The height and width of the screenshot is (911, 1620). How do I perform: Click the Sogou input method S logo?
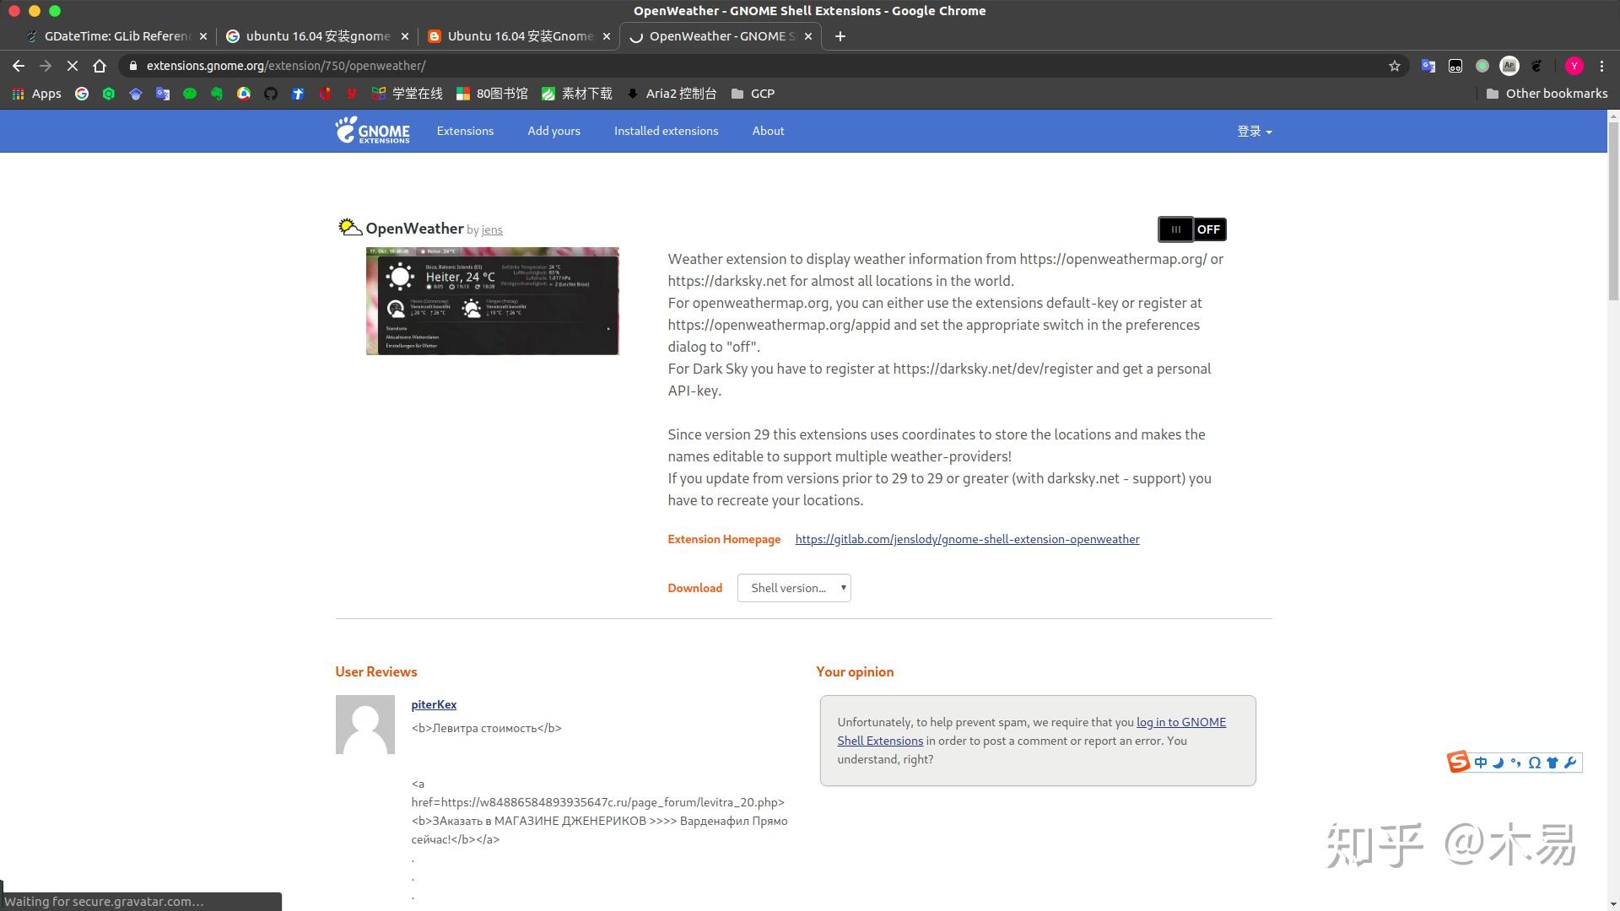pyautogui.click(x=1459, y=762)
